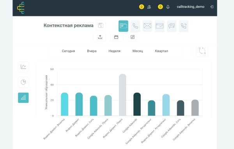Click the edit report pencil icon
The height and width of the screenshot is (149, 234).
(x=132, y=37)
